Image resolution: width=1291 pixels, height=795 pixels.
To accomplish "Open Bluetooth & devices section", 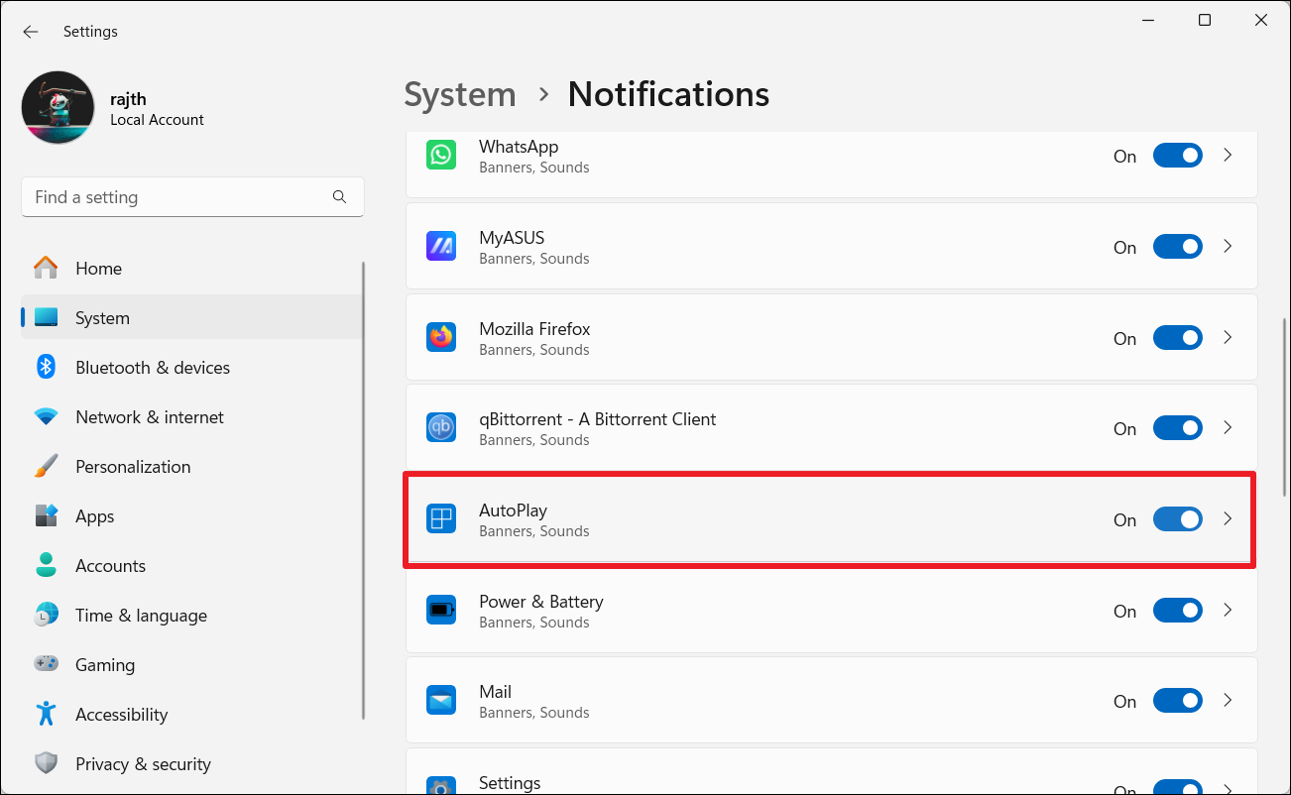I will point(153,368).
